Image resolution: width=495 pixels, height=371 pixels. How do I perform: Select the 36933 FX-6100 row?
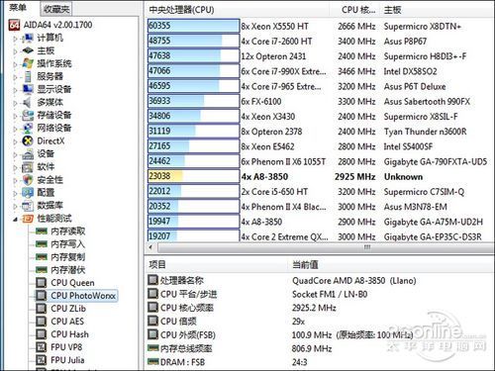(320, 101)
